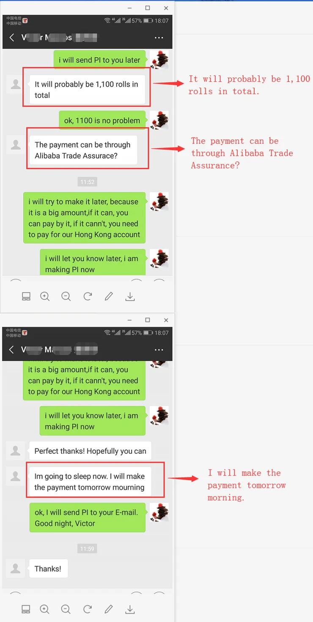This screenshot has height=622, width=313.
Task: Maximize the upper image viewer window
Action: (148, 8)
